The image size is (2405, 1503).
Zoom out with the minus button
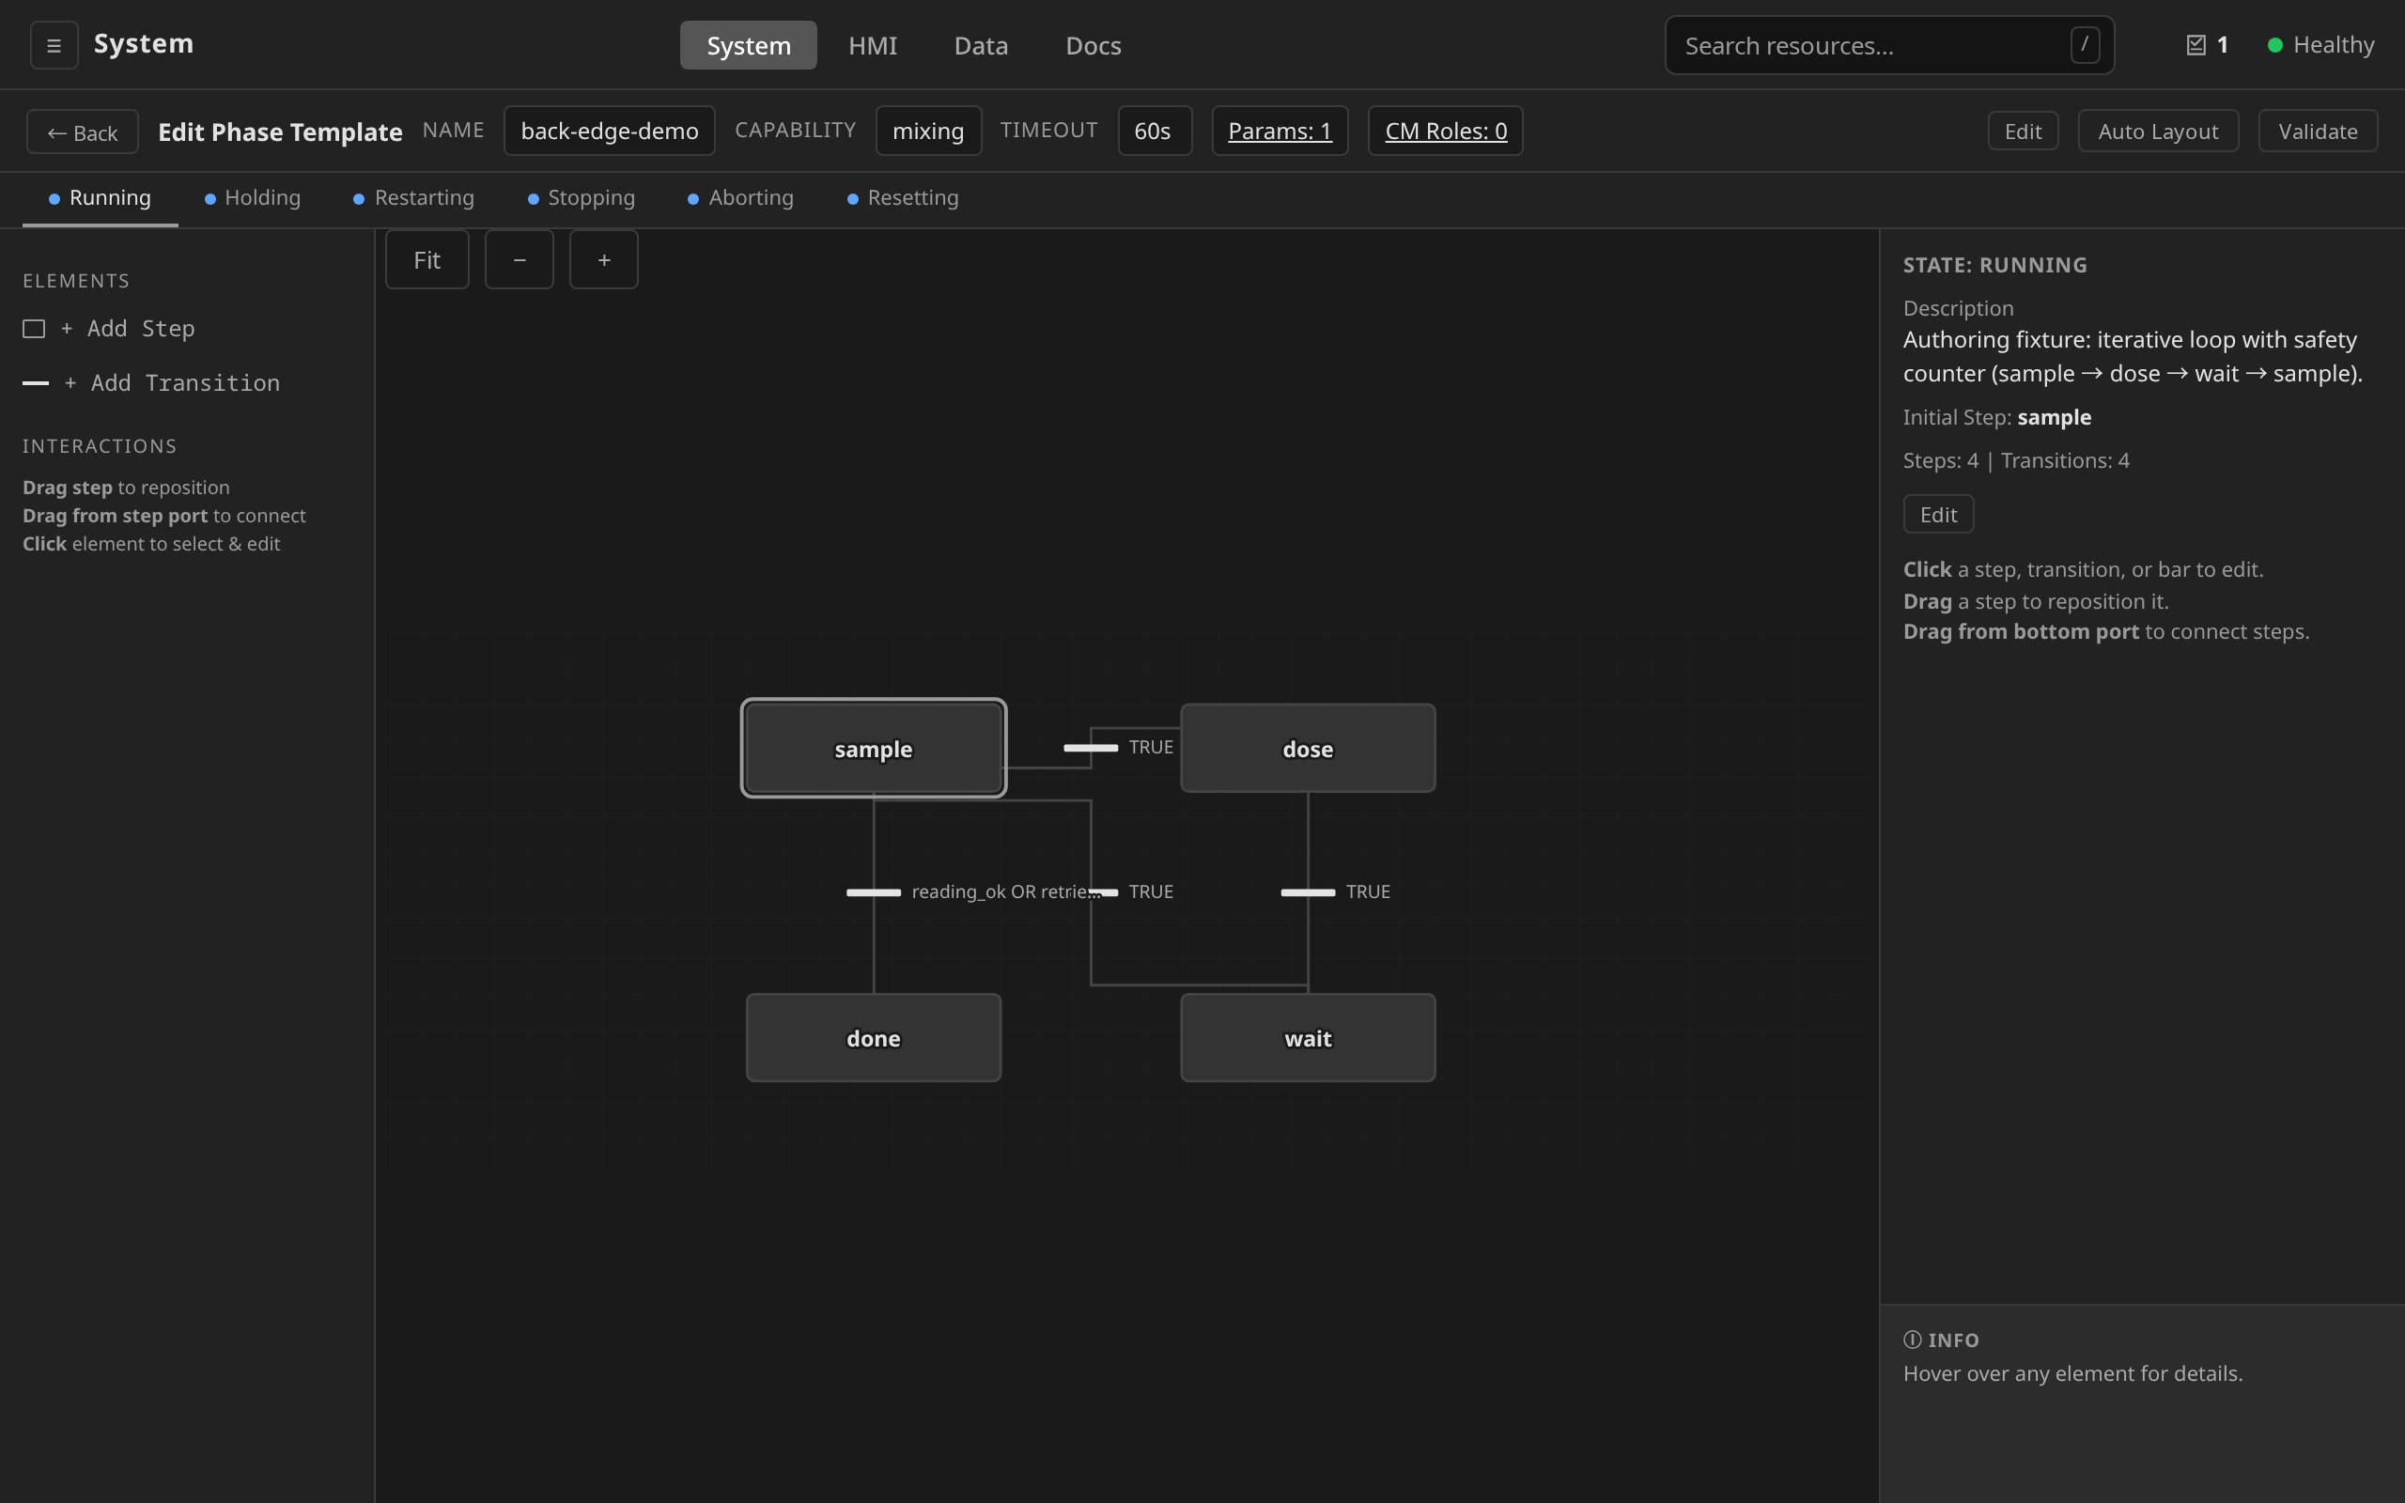pyautogui.click(x=519, y=259)
